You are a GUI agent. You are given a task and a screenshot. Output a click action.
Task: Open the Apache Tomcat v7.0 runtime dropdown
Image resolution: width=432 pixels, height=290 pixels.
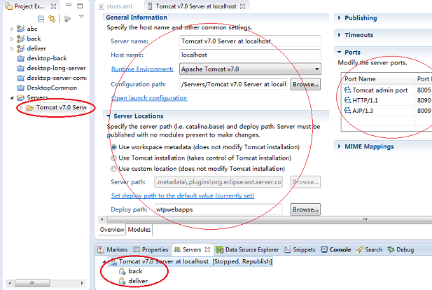tap(250, 69)
